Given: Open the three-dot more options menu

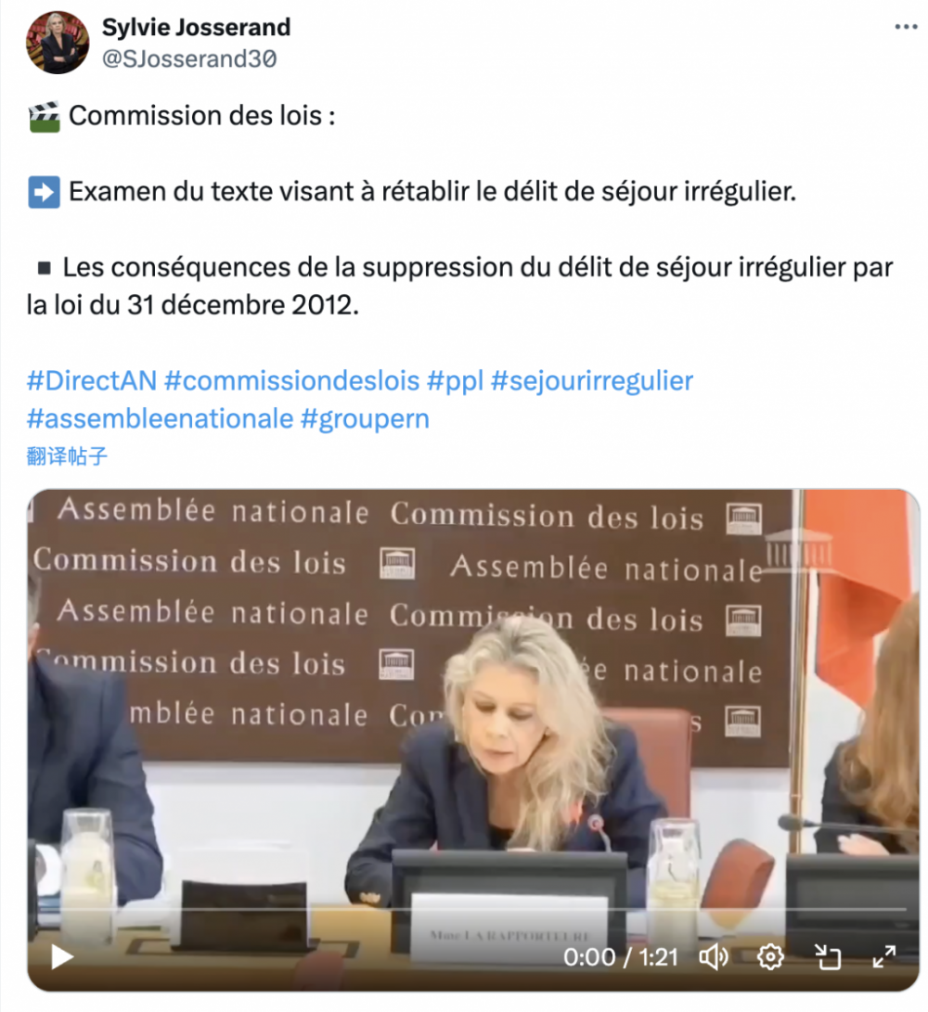Looking at the screenshot, I should [906, 27].
